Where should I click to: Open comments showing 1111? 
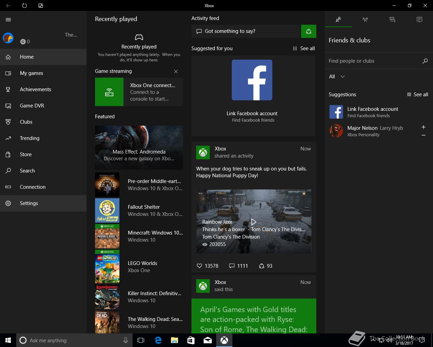(x=238, y=266)
